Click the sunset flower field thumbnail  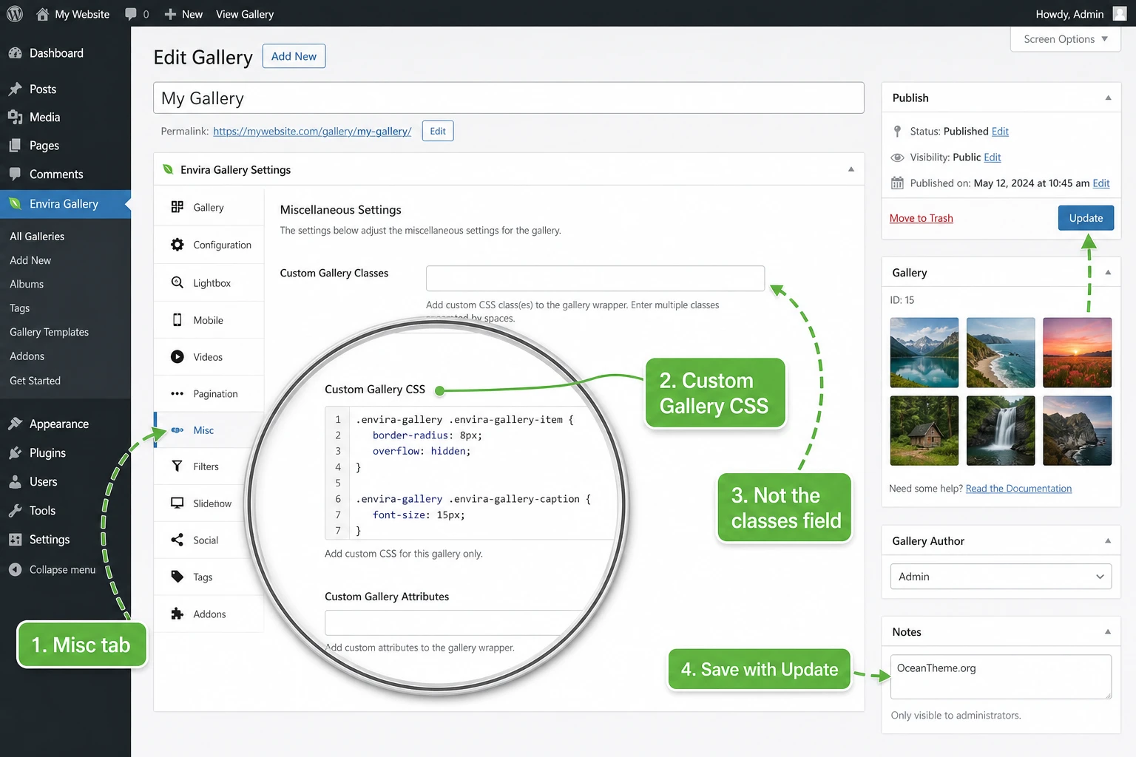pos(1077,353)
